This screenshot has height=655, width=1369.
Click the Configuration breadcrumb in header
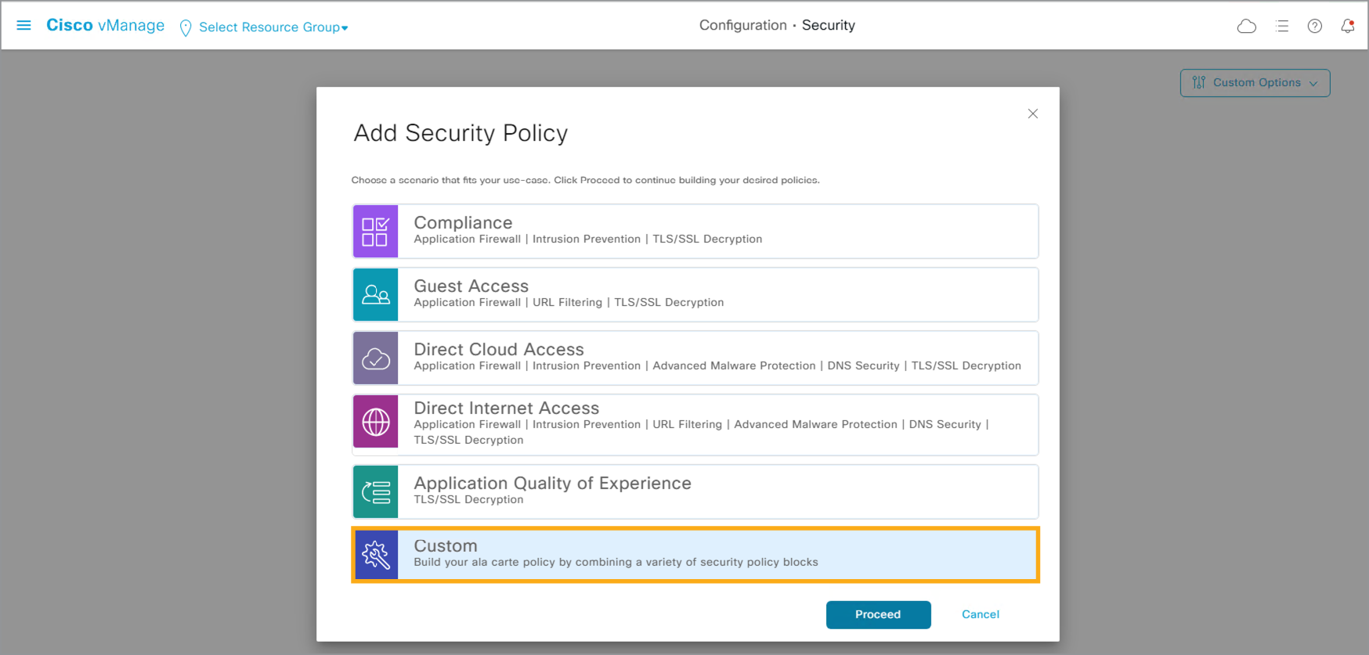(x=742, y=26)
